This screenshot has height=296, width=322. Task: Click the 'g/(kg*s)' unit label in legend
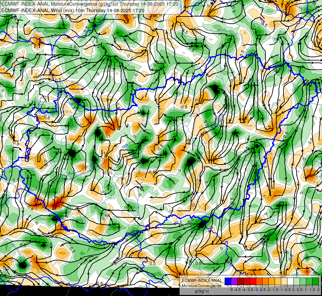click(x=202, y=291)
